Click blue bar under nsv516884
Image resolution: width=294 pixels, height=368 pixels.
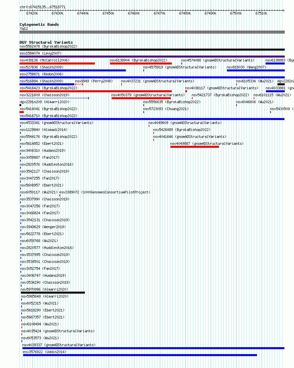(47, 84)
